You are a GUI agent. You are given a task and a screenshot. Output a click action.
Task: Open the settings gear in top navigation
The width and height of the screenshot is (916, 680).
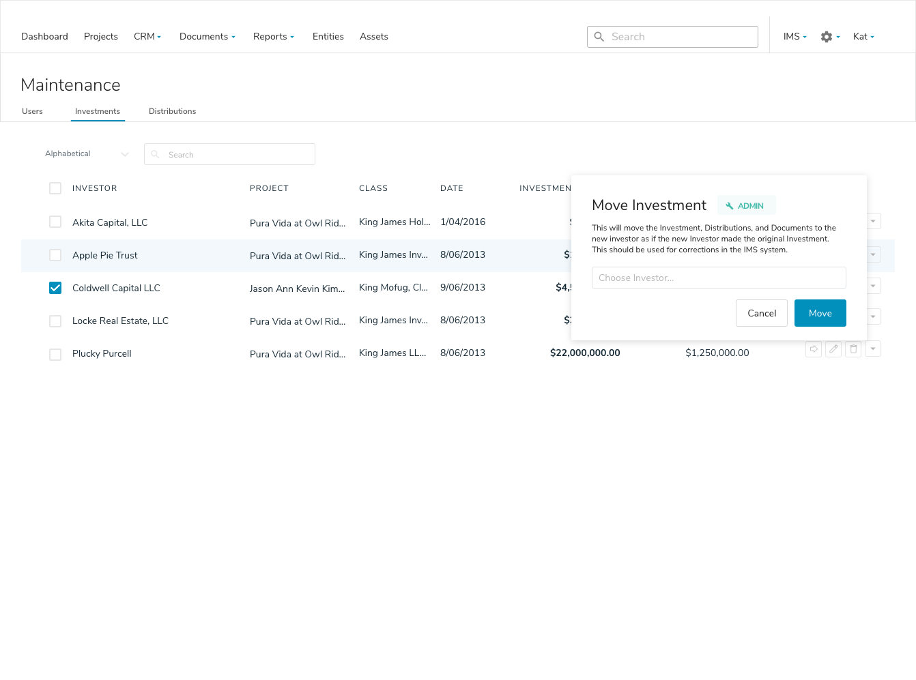point(827,37)
